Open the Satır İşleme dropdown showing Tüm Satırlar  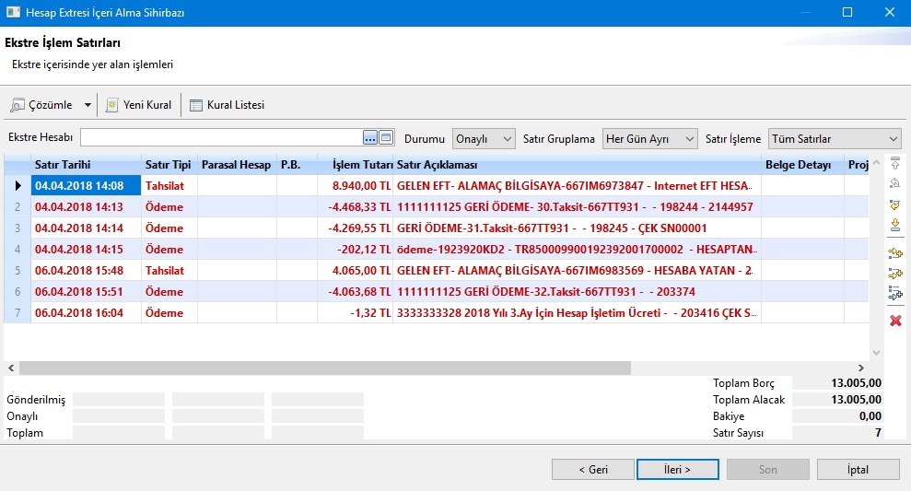tap(834, 139)
